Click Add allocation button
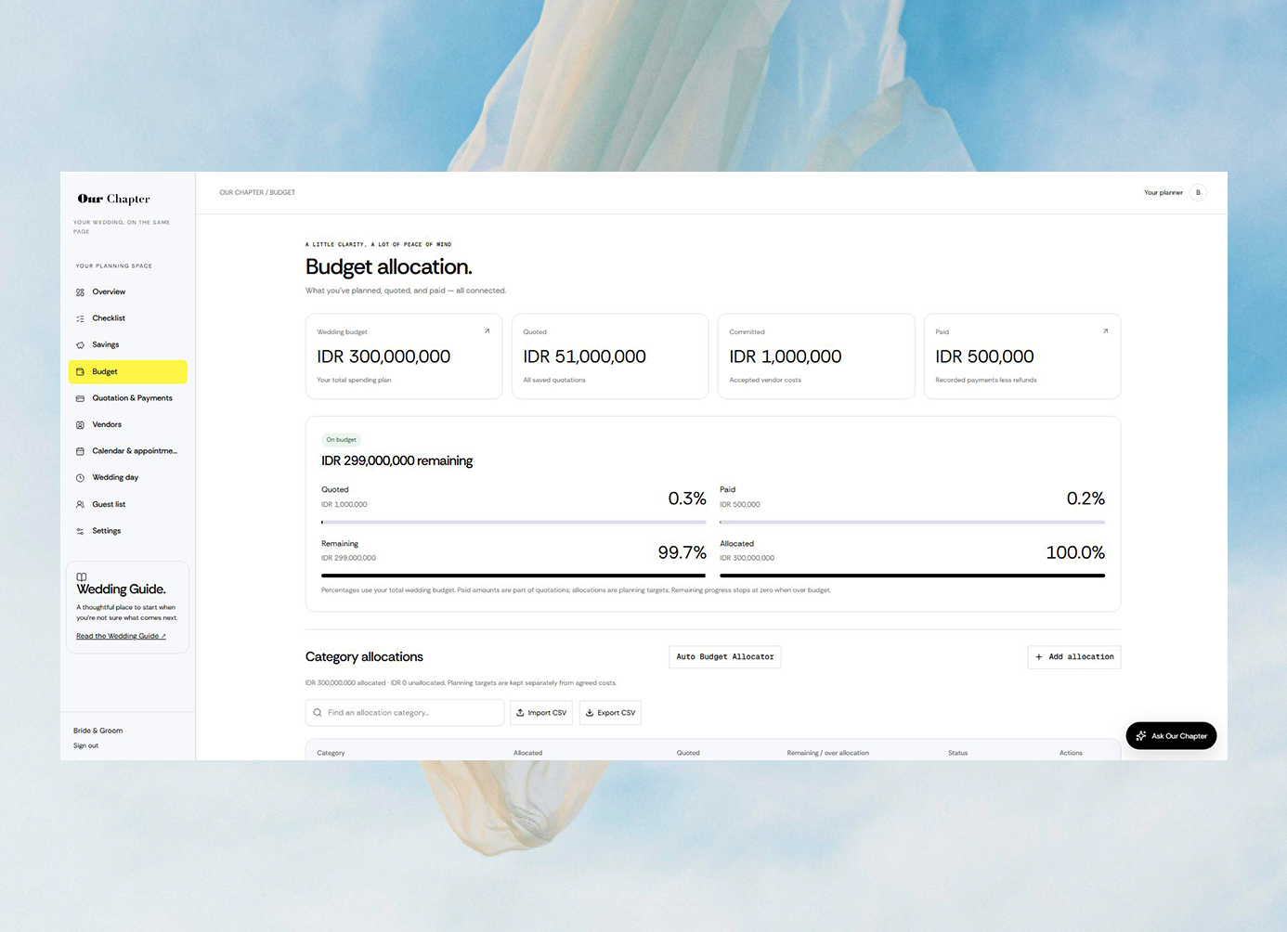Image resolution: width=1287 pixels, height=932 pixels. [1074, 657]
